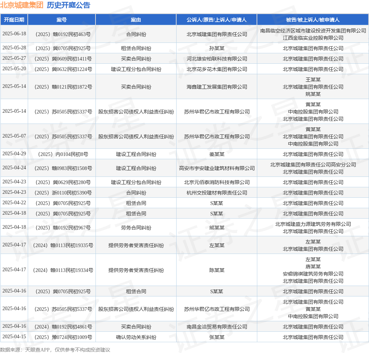This screenshot has height=353, width=369.
Task: Click case reason '租赁合同纠纷'
Action: click(x=136, y=48)
